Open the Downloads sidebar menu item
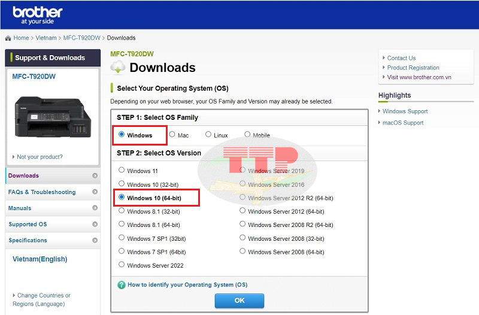Viewport: 479px width, 315px height. pyautogui.click(x=53, y=175)
